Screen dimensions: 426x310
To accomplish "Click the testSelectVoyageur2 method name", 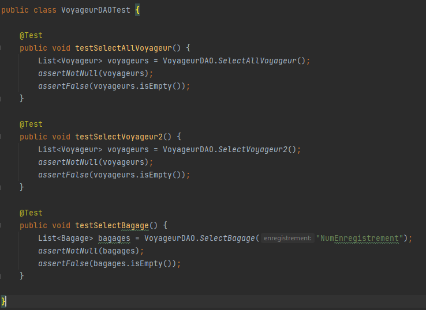I will point(119,137).
